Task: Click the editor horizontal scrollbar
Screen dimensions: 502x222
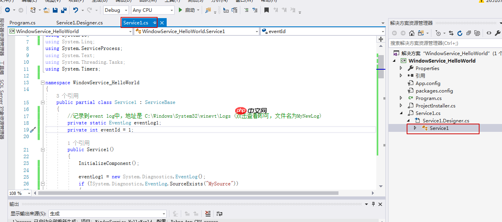Action: (x=188, y=193)
